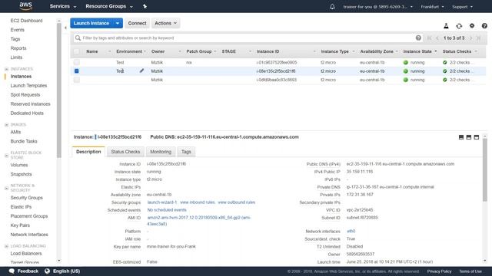This screenshot has width=492, height=276.
Task: Select instance ID i-0dfd9baa0c83c8693 cell
Action: point(276,80)
